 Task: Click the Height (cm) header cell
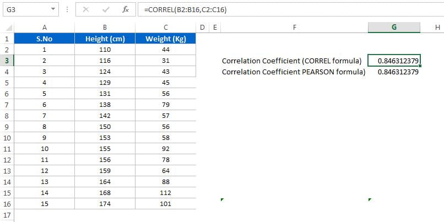coord(105,39)
